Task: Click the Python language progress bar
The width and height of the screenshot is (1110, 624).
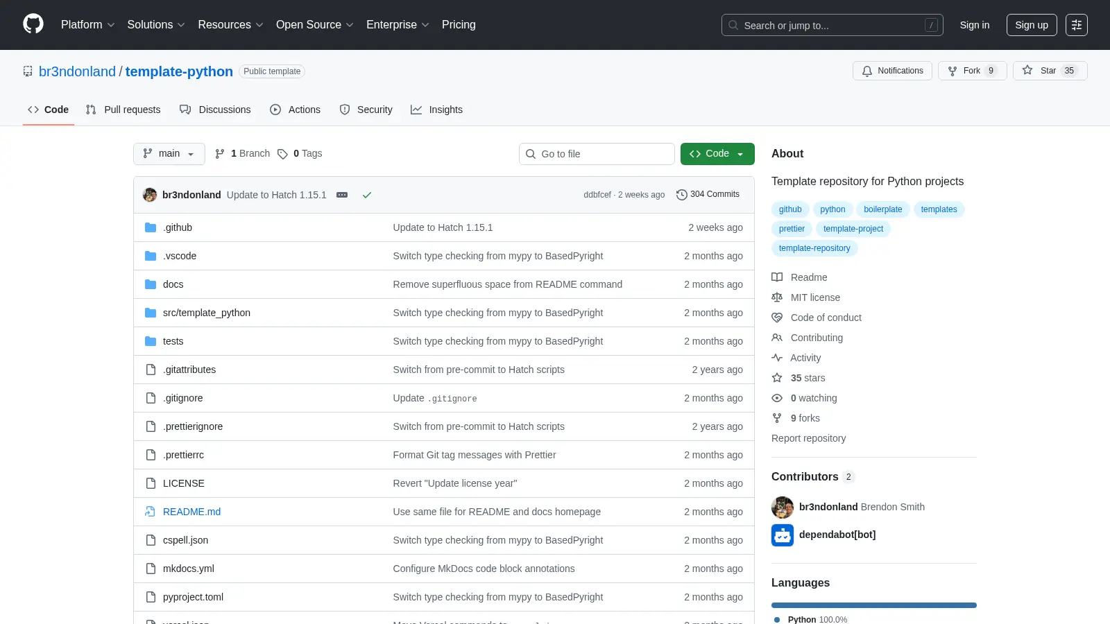Action: click(x=874, y=605)
